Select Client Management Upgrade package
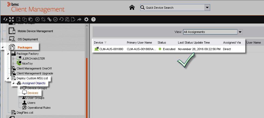 coord(35,73)
